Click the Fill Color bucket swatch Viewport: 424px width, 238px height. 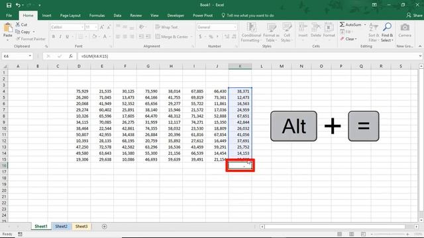click(x=94, y=36)
